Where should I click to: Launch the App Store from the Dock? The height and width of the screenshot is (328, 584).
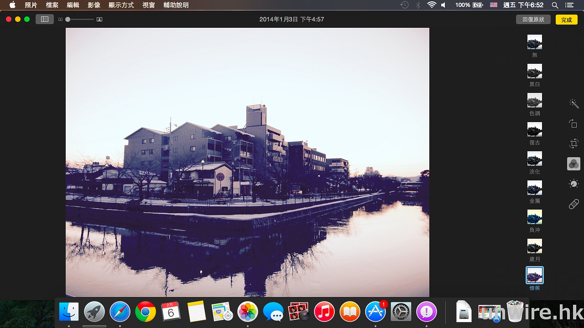point(375,312)
